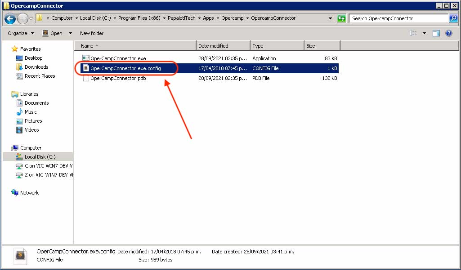461x270 pixels.
Task: Open the address bar history dropdown
Action: 330,18
